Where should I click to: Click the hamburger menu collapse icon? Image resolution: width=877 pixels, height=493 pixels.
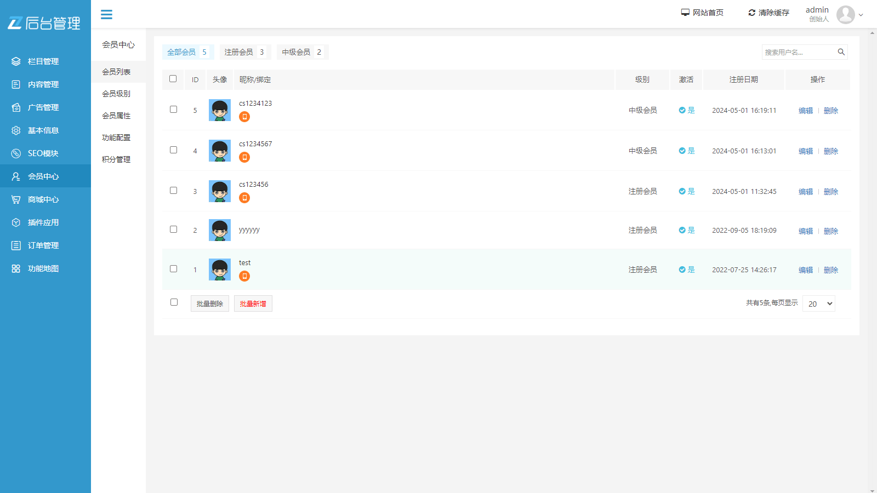coord(106,15)
